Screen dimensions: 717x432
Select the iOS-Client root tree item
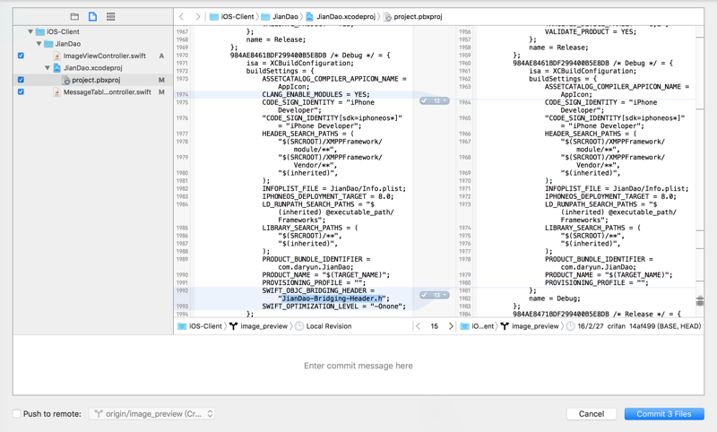point(57,31)
